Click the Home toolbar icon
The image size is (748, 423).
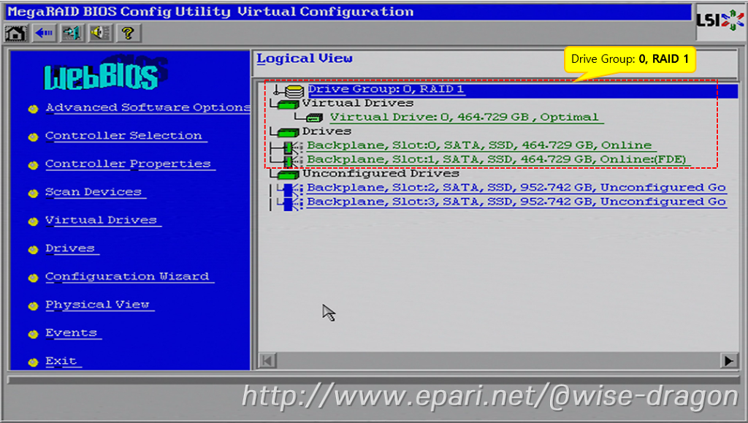[x=15, y=33]
